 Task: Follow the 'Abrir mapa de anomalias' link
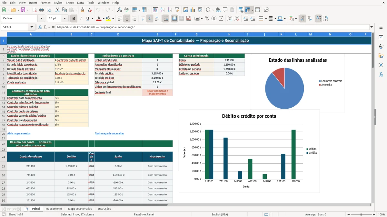(x=109, y=133)
